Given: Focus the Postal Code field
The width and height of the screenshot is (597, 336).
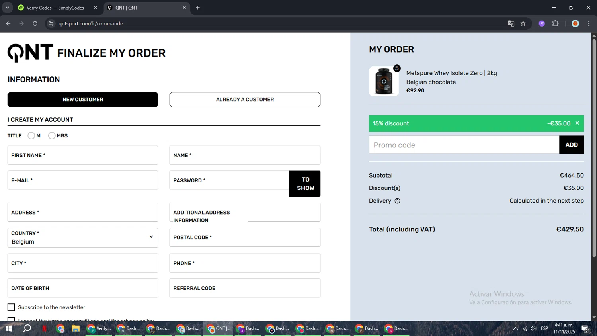Looking at the screenshot, I should point(245,237).
